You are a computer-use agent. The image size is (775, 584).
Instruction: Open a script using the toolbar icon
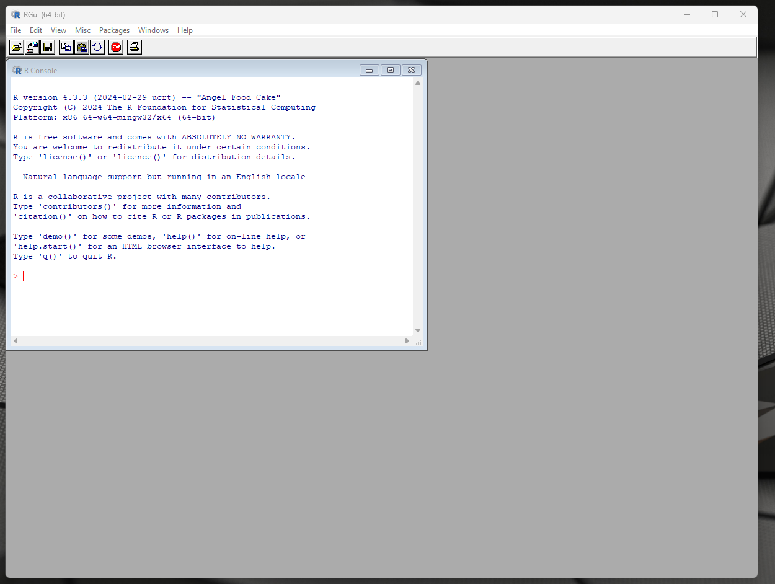tap(16, 46)
